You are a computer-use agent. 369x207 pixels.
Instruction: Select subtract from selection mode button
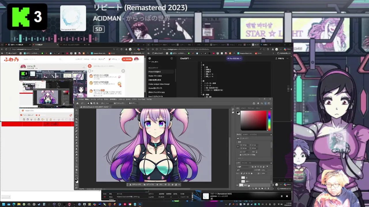click(x=94, y=103)
